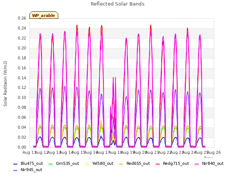The image size is (236, 177).
Task: Click the Aug 11 x-axis date label
Action: point(29,152)
